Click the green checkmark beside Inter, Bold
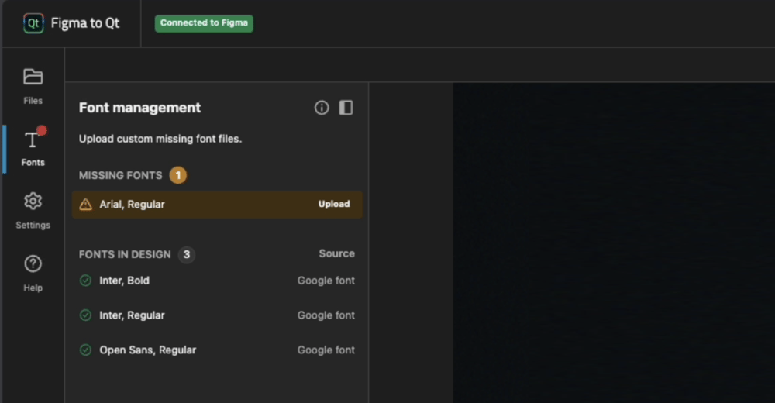Image resolution: width=775 pixels, height=403 pixels. [x=86, y=281]
